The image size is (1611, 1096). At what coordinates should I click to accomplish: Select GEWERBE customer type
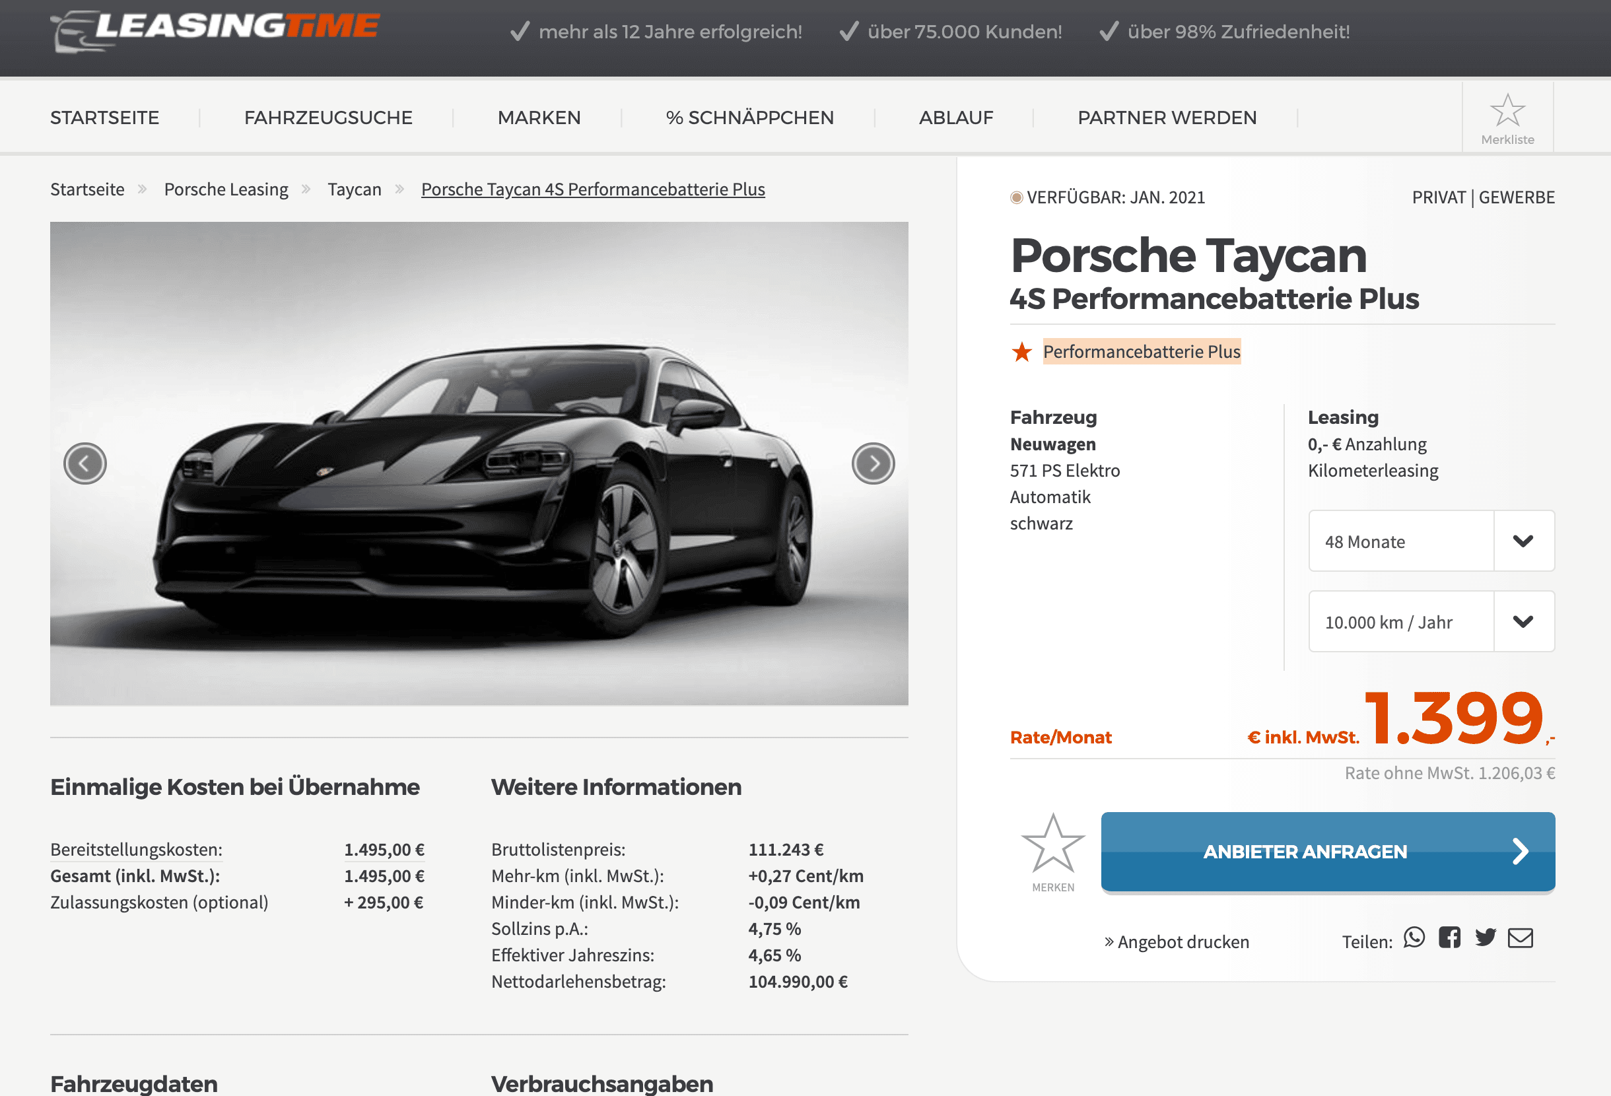click(1517, 197)
